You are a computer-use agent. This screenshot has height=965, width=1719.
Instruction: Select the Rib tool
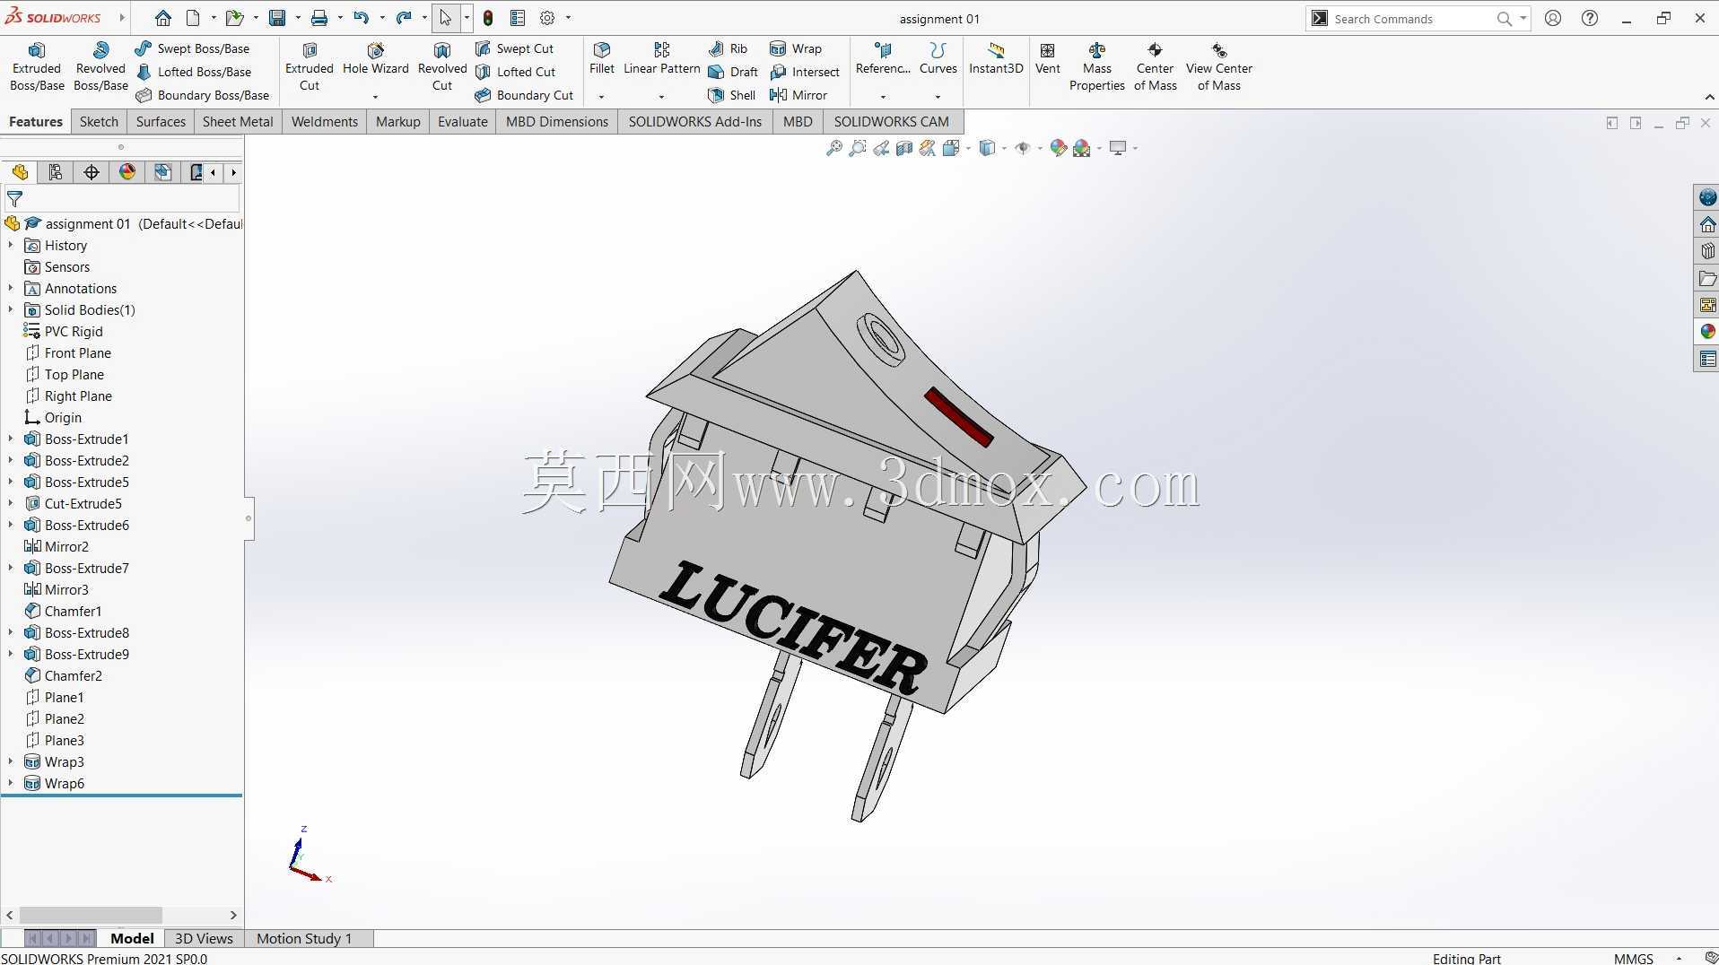[728, 48]
